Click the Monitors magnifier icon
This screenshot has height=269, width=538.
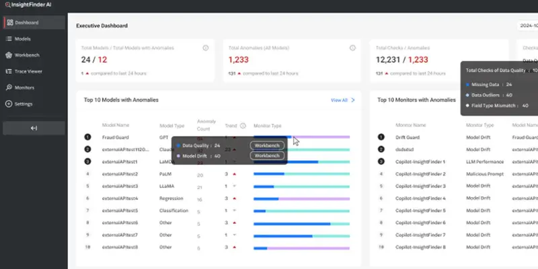(x=9, y=87)
